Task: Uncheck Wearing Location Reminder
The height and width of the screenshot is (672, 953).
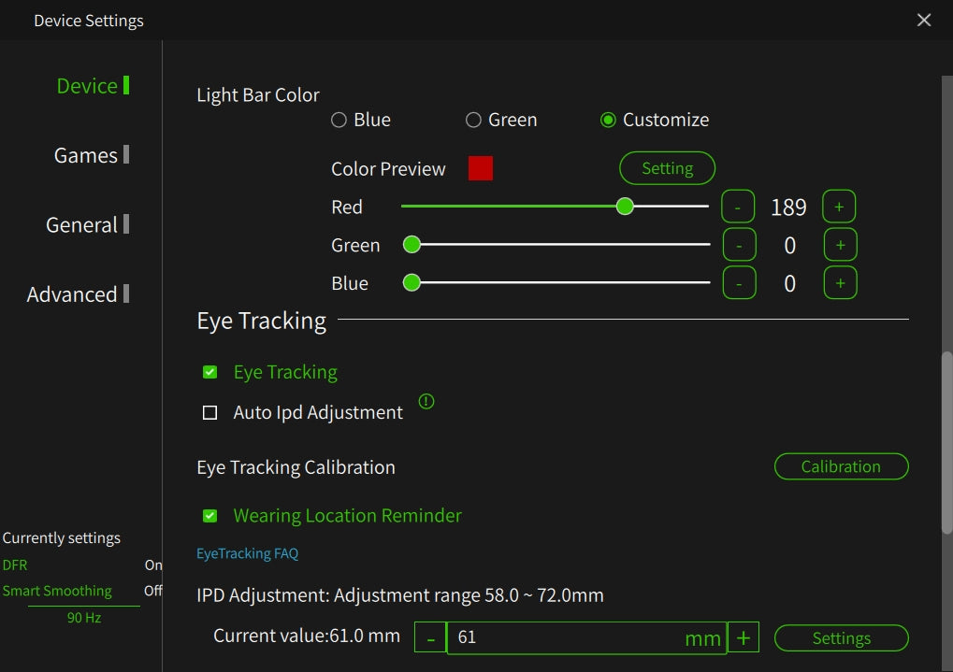Action: pos(210,516)
